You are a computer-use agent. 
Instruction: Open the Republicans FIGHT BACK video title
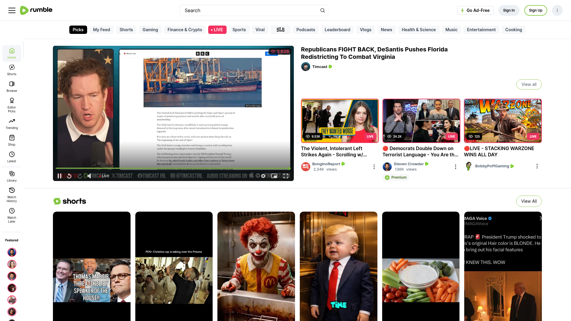click(374, 53)
